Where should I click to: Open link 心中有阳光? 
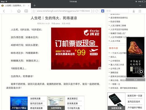coord(115,61)
